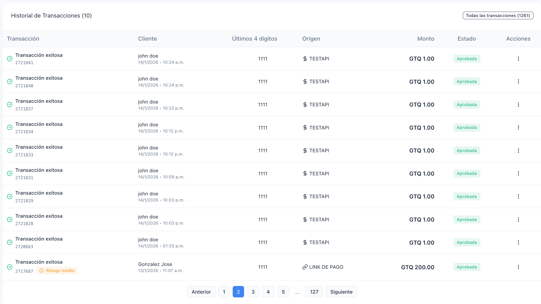The width and height of the screenshot is (541, 304).
Task: Click Siguiente pagination button
Action: (341, 292)
